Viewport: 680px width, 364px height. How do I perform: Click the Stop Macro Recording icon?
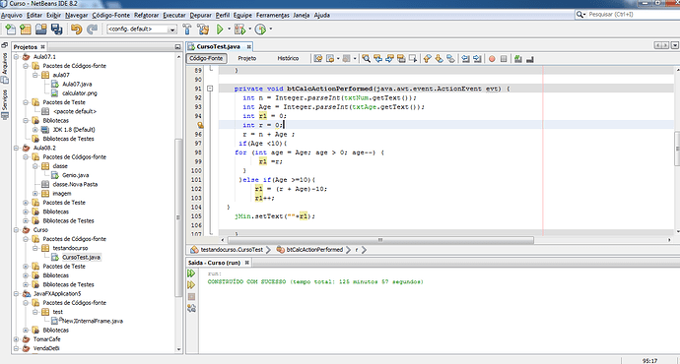[x=504, y=58]
